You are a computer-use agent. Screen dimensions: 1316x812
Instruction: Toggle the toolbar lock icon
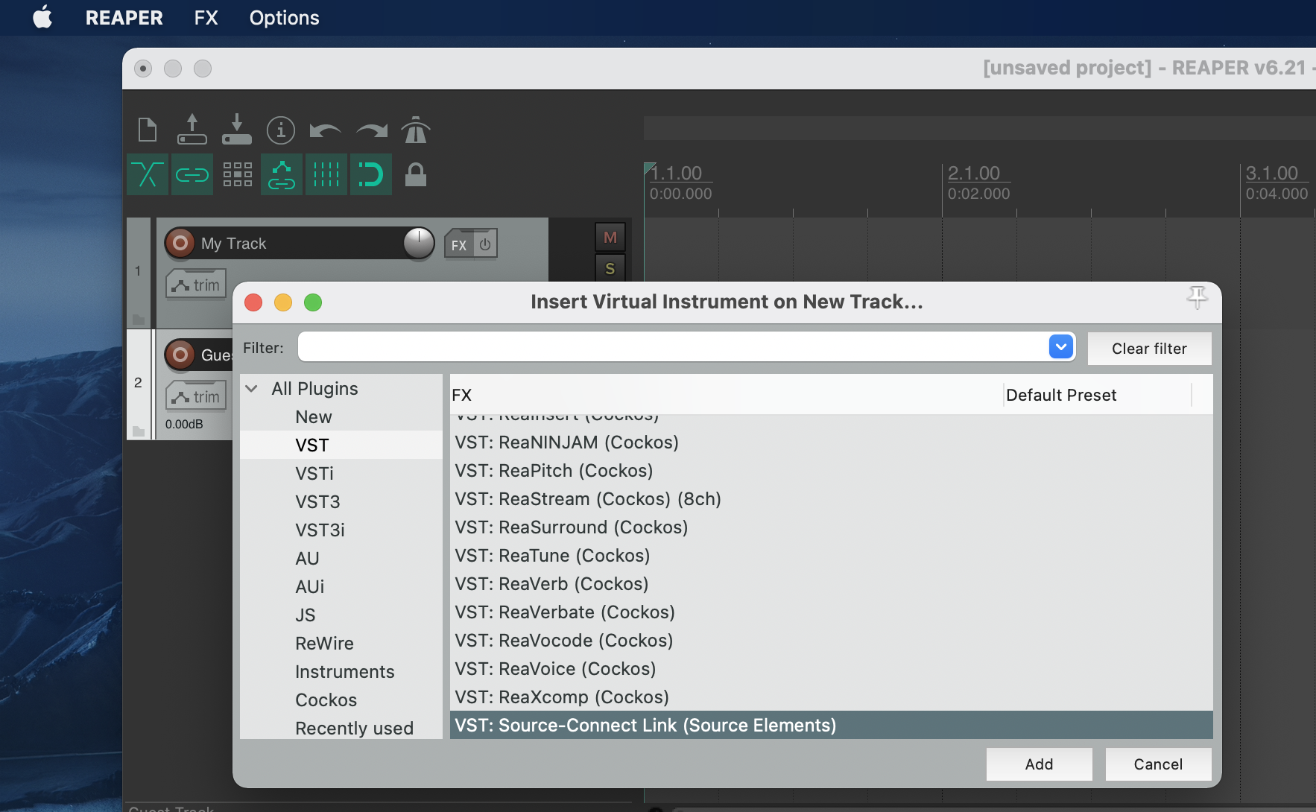[415, 175]
